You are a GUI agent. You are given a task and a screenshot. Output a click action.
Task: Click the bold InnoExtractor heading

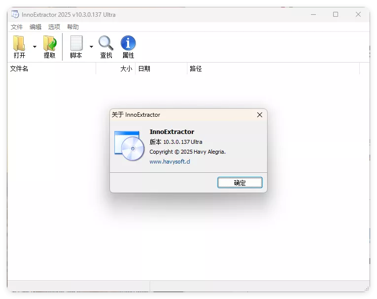172,132
